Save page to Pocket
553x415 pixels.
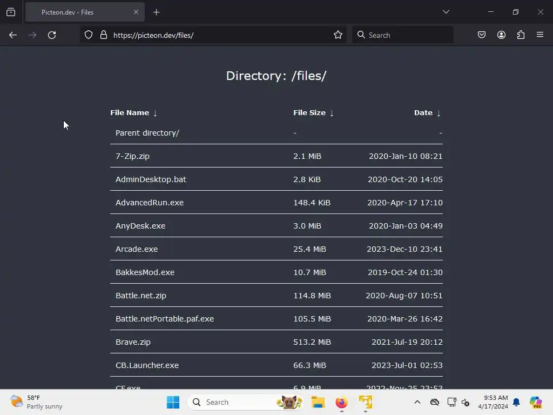click(x=482, y=35)
